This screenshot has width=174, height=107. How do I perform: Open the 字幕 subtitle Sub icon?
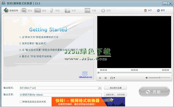tap(87, 11)
